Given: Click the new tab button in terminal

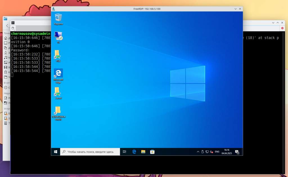Looking at the screenshot, I should (13, 28).
